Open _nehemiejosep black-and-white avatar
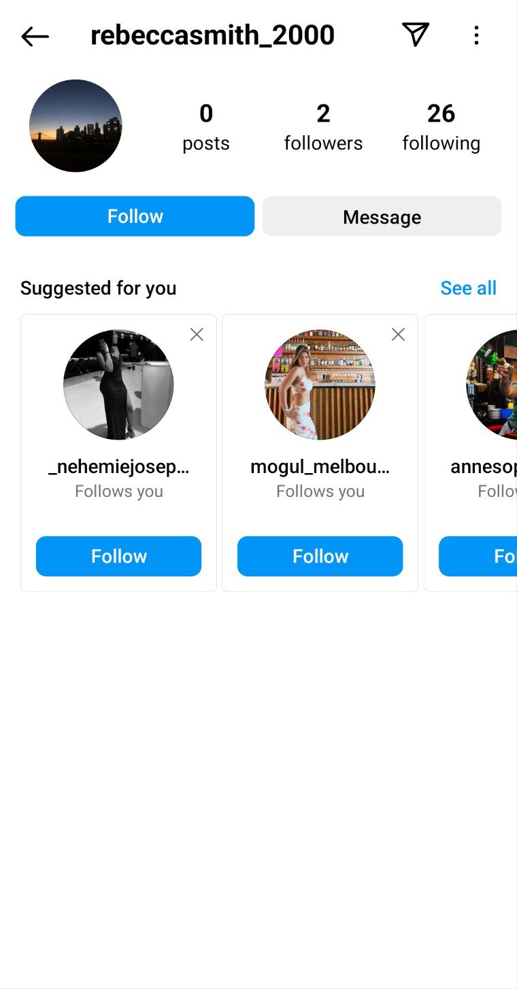 (x=118, y=385)
